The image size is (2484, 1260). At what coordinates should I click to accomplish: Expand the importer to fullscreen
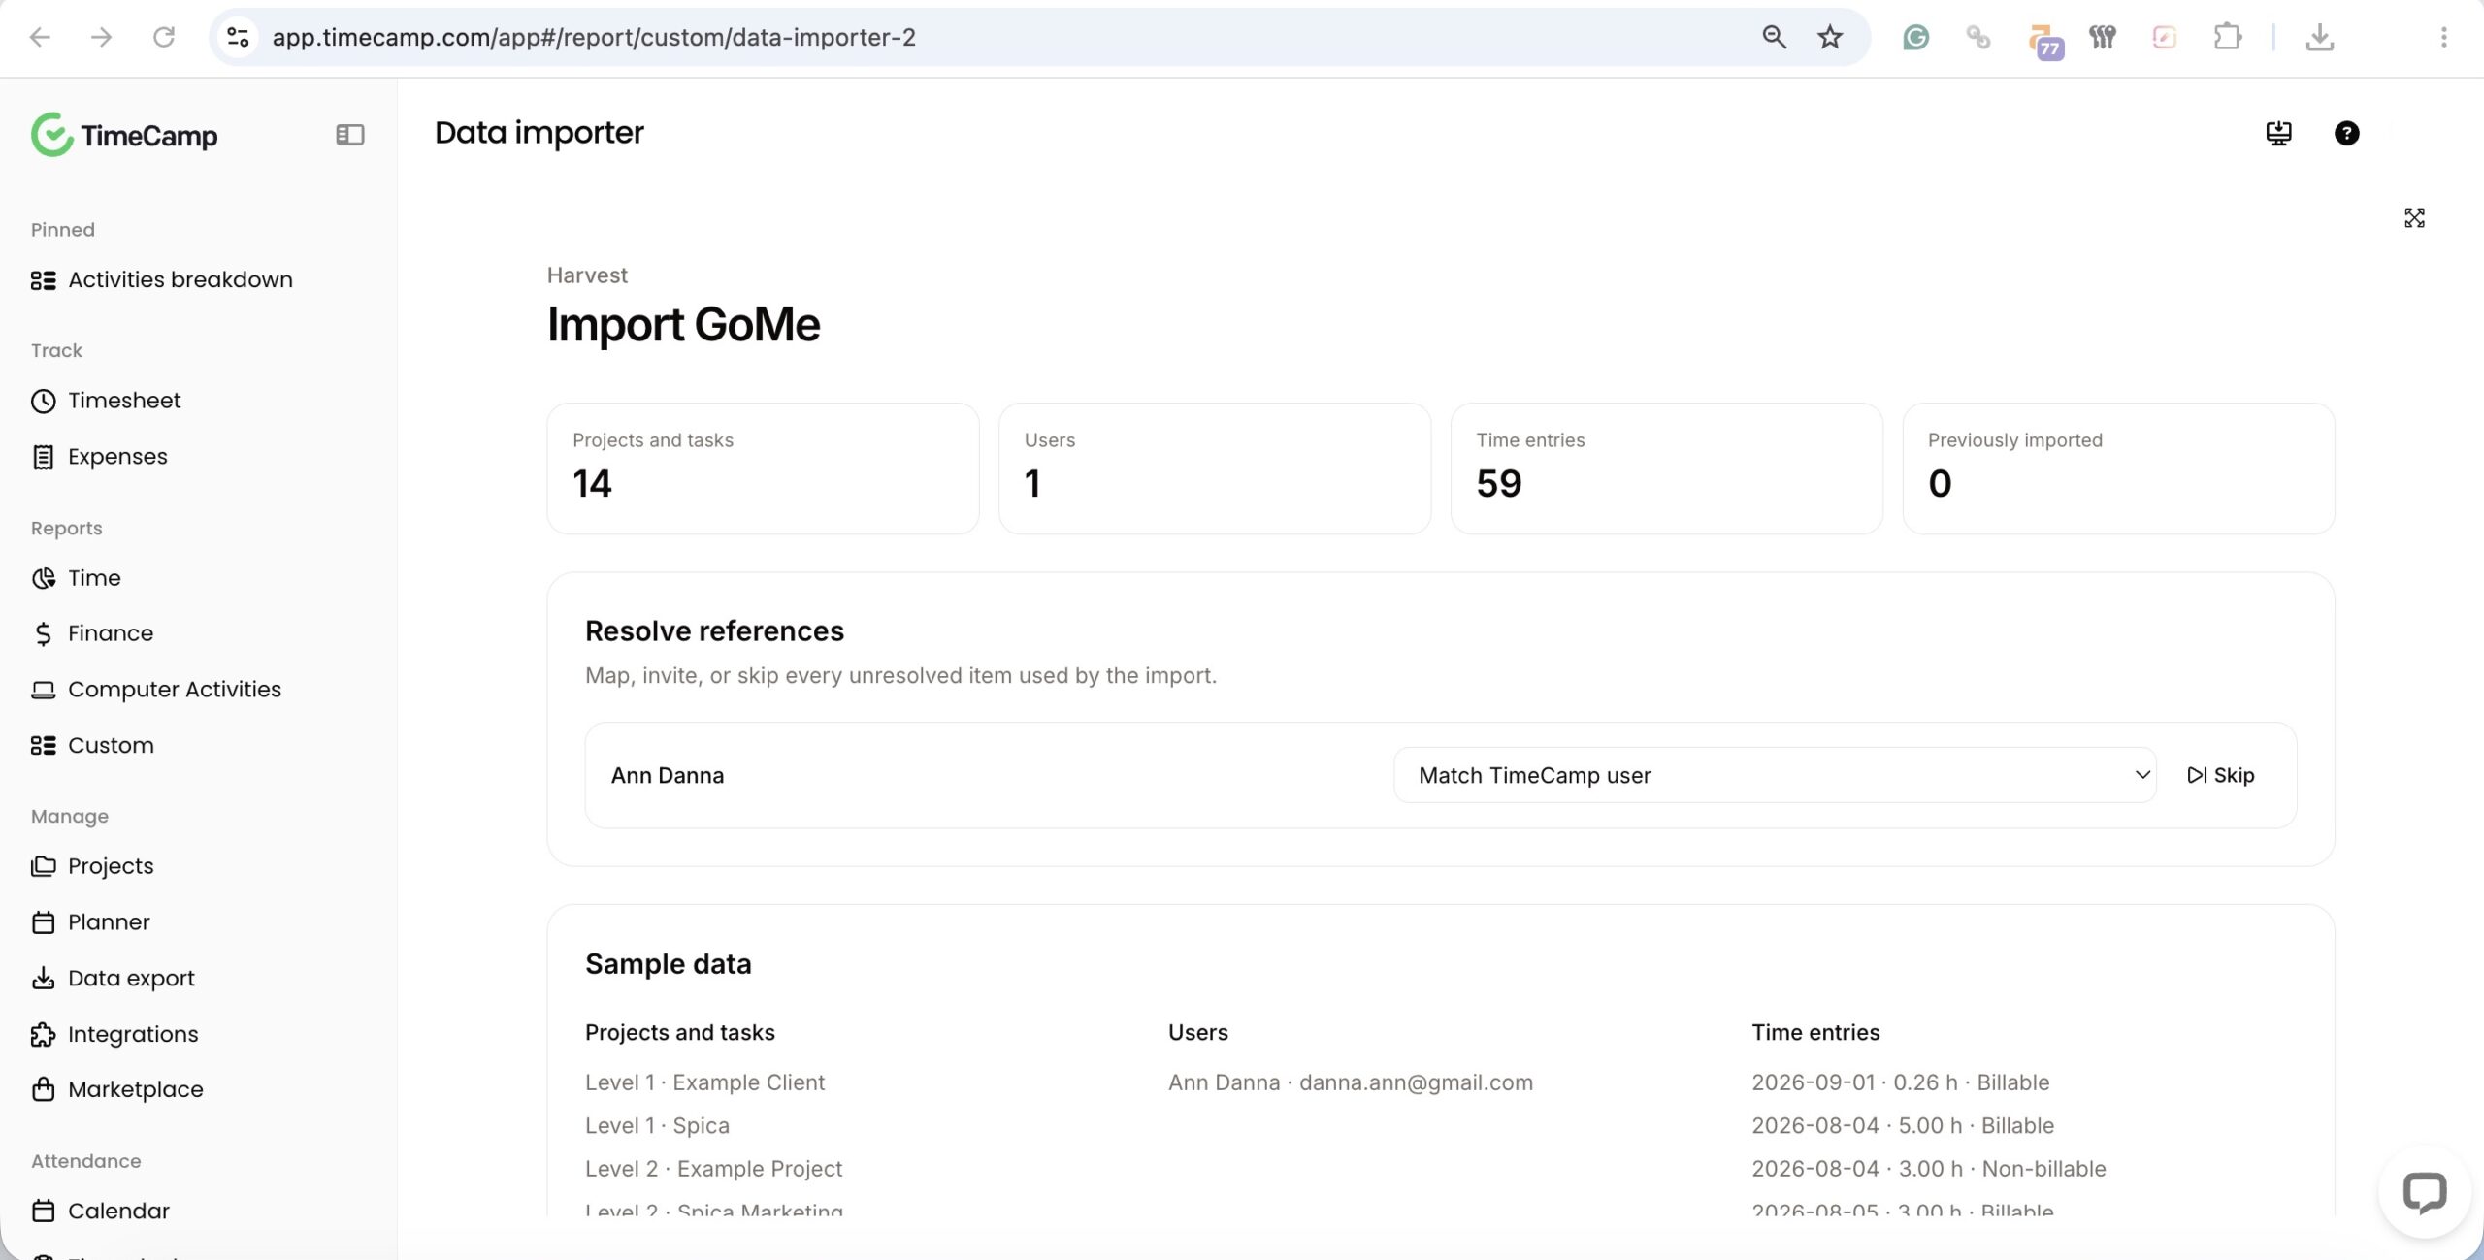[2414, 218]
